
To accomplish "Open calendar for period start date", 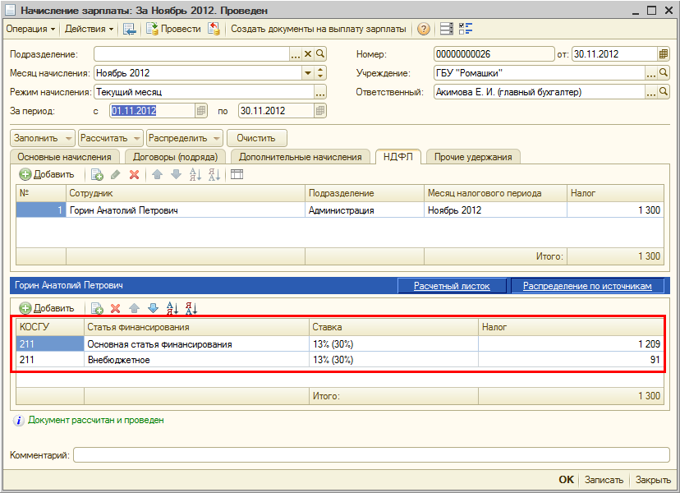I will tap(200, 111).
